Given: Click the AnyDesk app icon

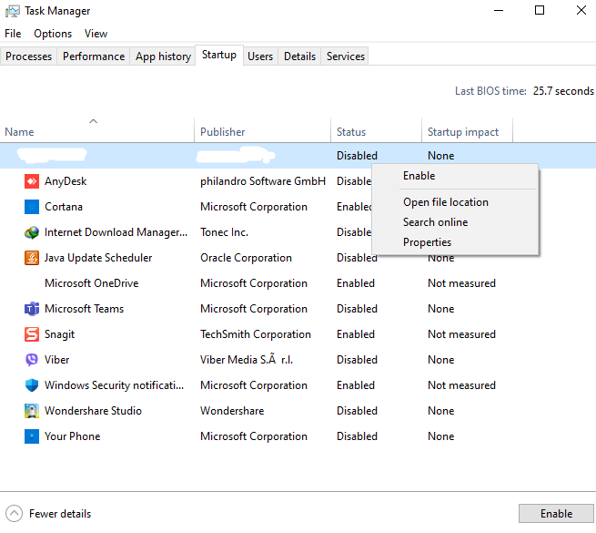Looking at the screenshot, I should coord(32,181).
